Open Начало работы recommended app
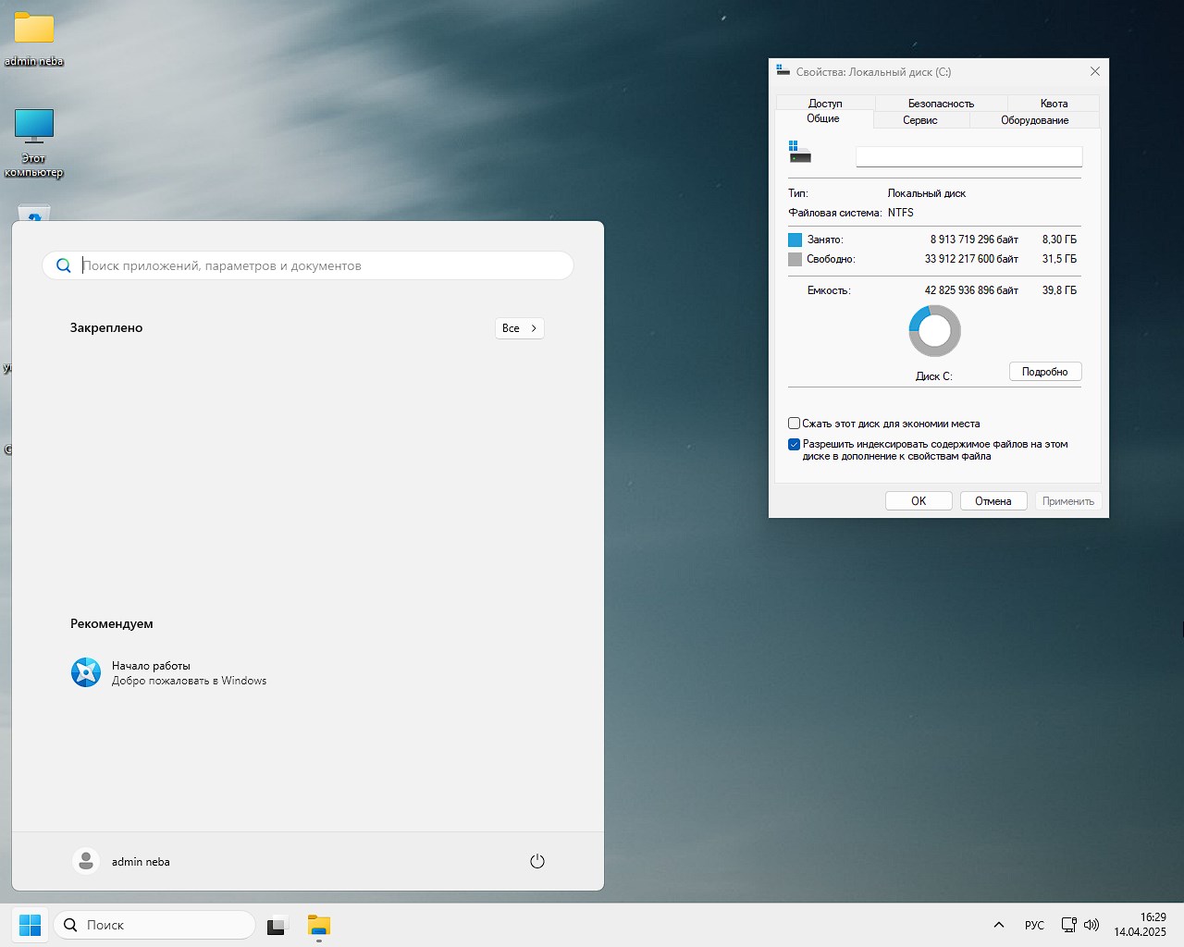The width and height of the screenshot is (1184, 947). coord(168,672)
